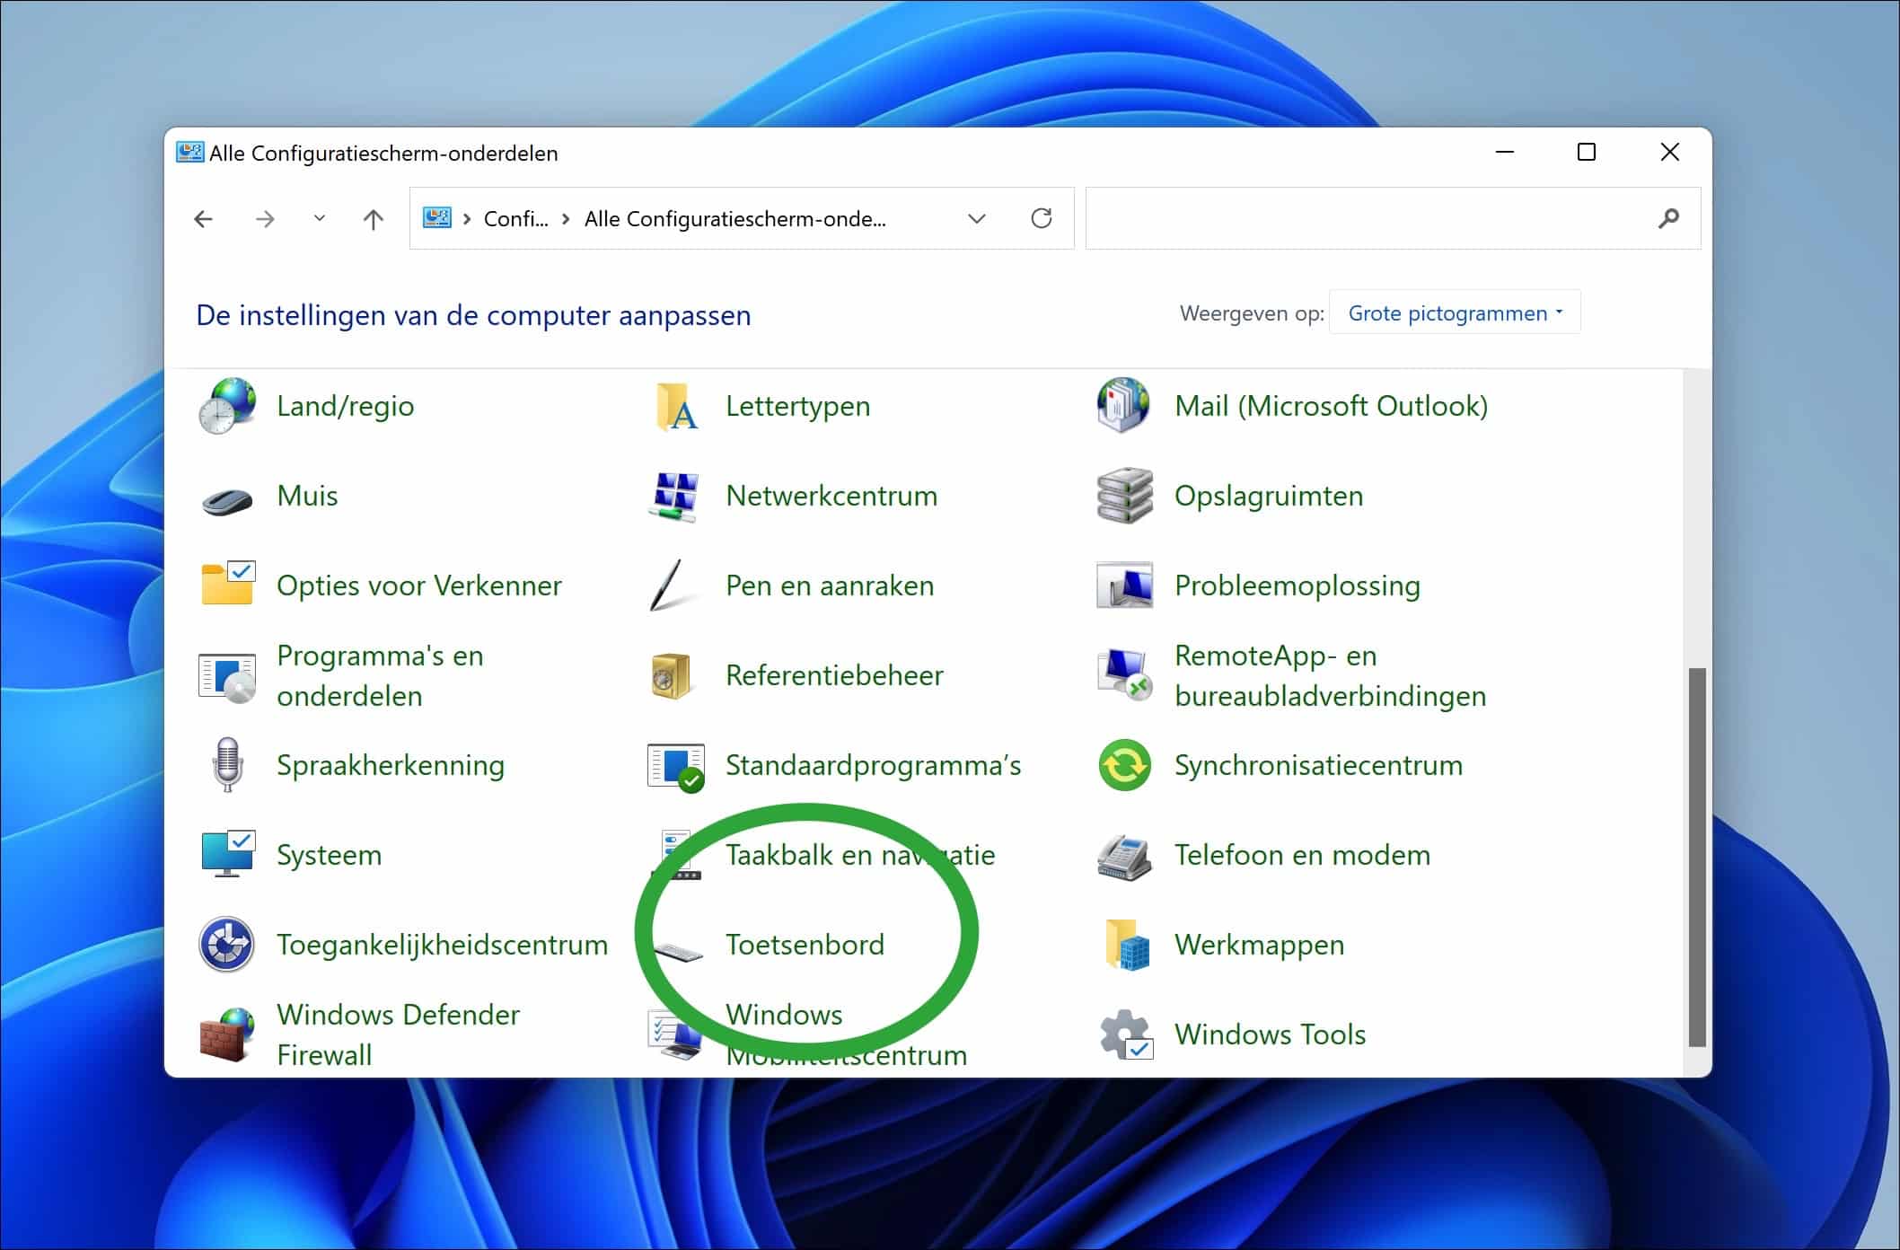Viewport: 1900px width, 1250px height.
Task: Expand the address bar dropdown
Action: pyautogui.click(x=976, y=218)
